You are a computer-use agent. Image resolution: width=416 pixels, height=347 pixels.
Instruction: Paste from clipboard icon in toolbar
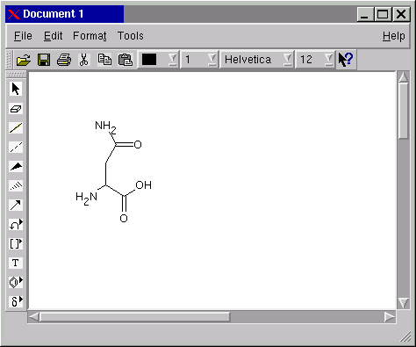click(126, 60)
